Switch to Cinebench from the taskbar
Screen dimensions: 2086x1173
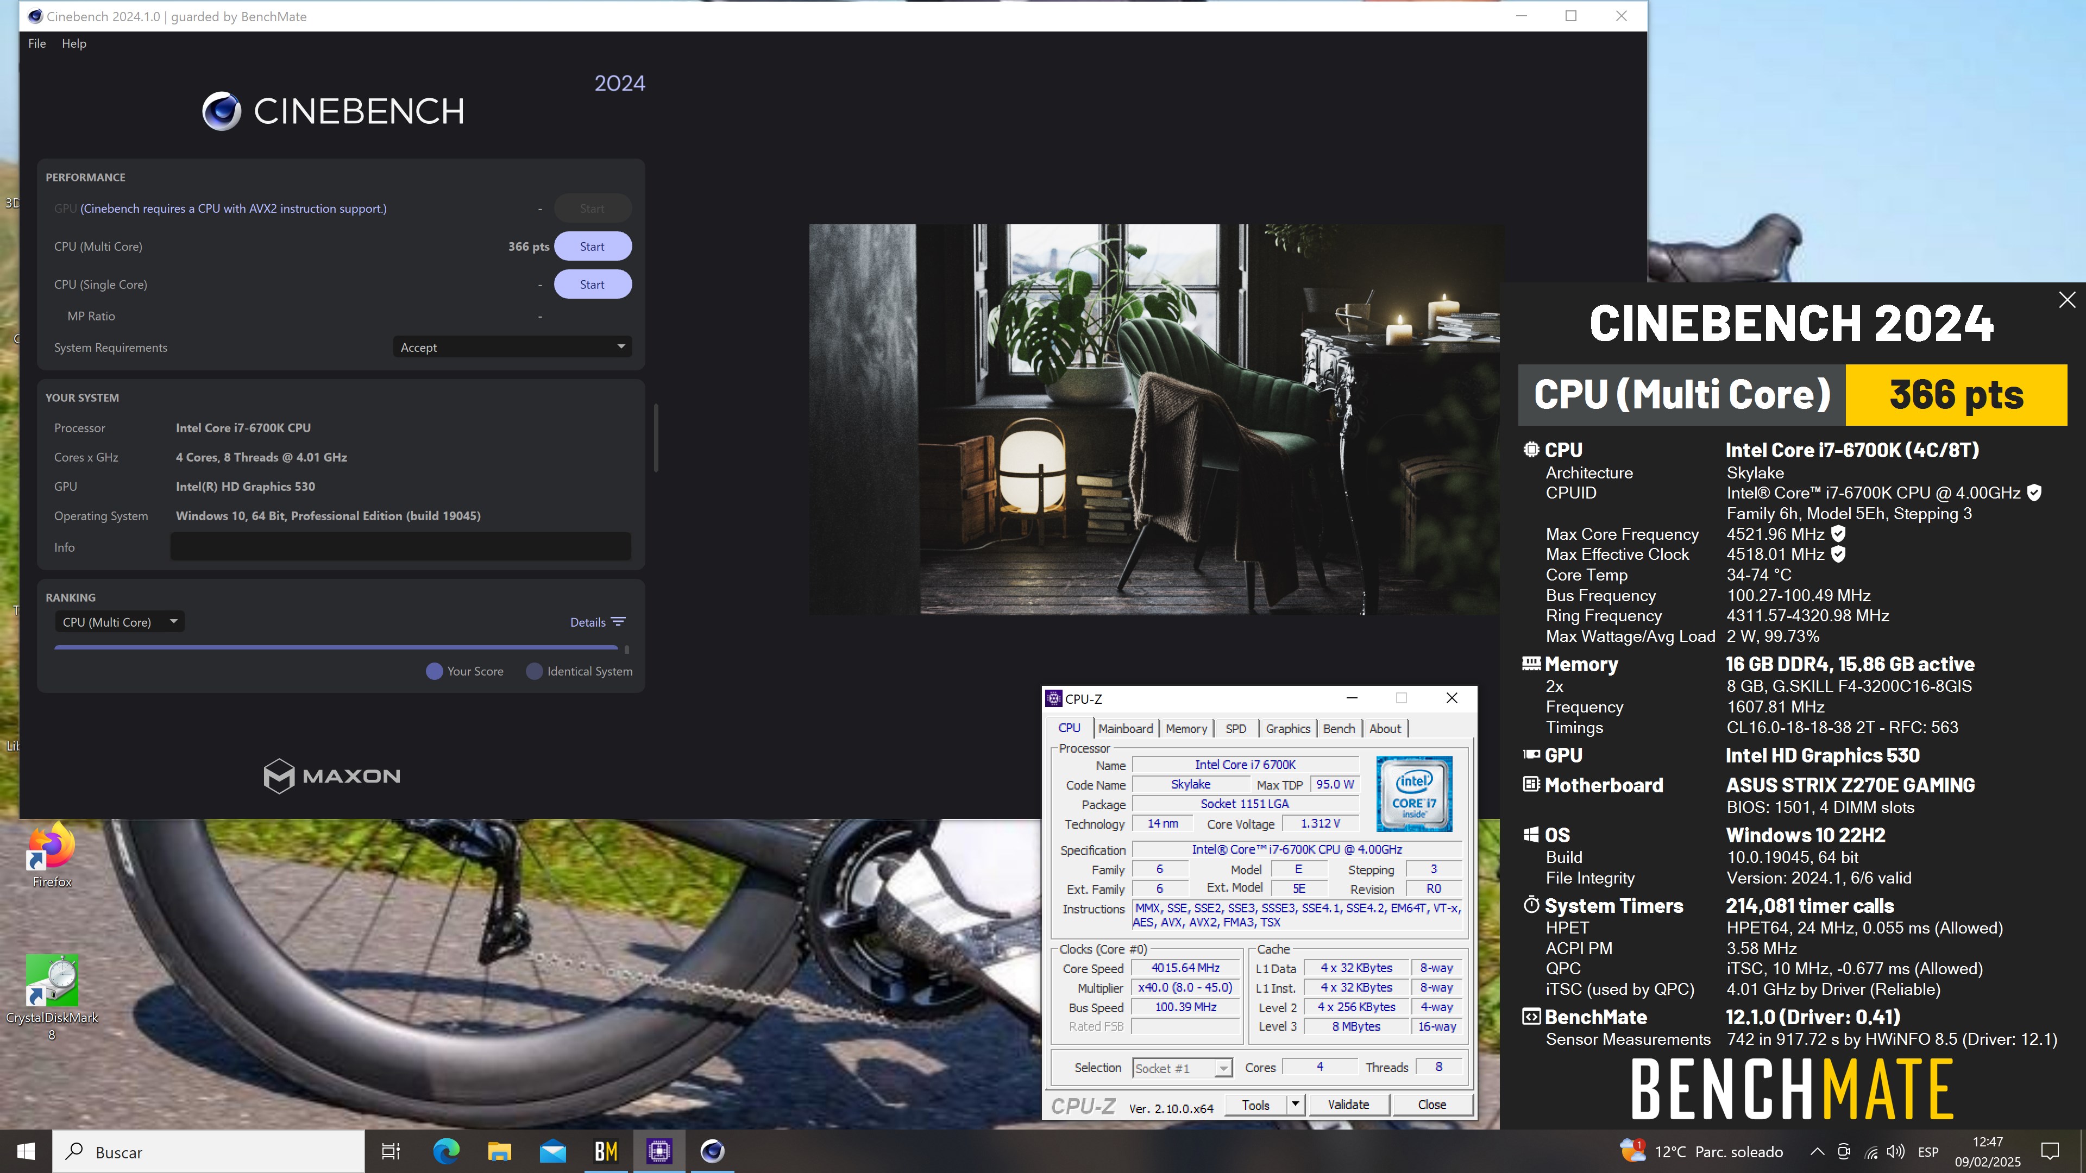pos(713,1151)
